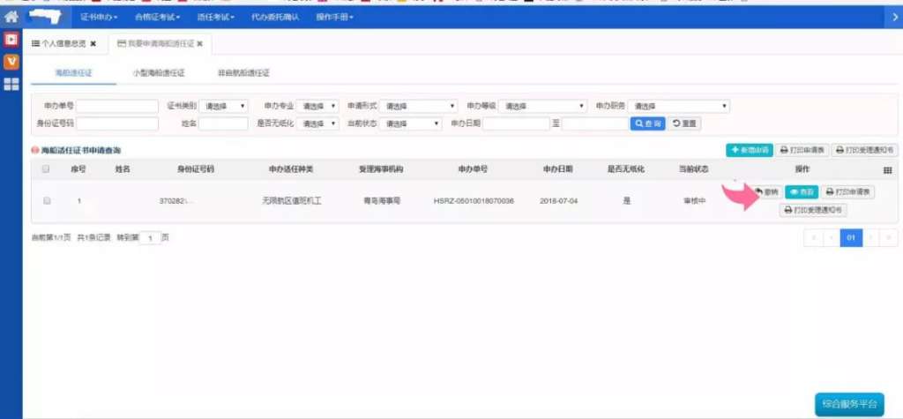Click 打印申请表 above the table
The image size is (903, 419).
click(802, 150)
